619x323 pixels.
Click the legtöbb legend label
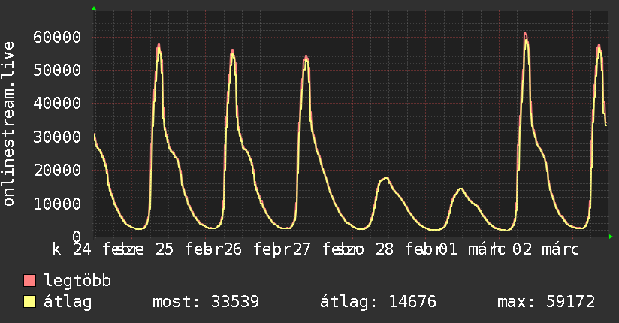(x=77, y=281)
